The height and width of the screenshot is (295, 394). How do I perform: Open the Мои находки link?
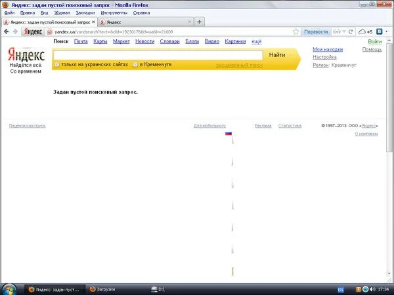pyautogui.click(x=328, y=49)
